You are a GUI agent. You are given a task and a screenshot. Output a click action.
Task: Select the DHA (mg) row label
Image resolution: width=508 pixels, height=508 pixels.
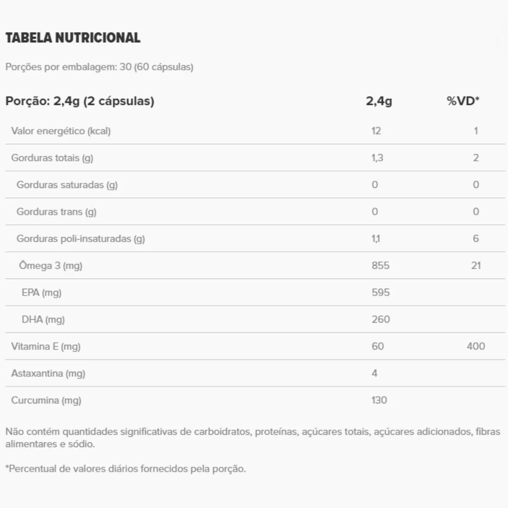click(43, 320)
